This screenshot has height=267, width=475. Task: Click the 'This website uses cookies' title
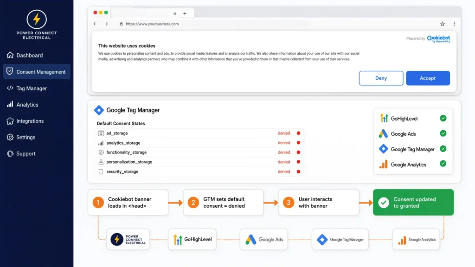(x=127, y=46)
